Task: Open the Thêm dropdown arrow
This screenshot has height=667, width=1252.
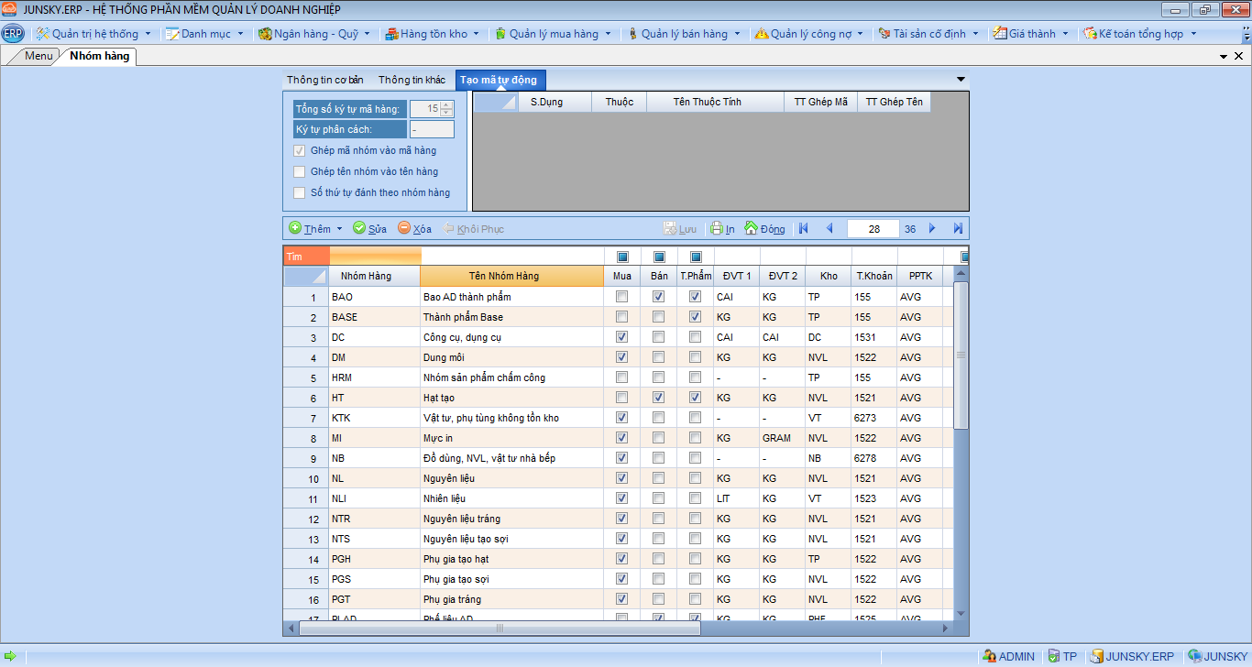Action: click(x=339, y=229)
